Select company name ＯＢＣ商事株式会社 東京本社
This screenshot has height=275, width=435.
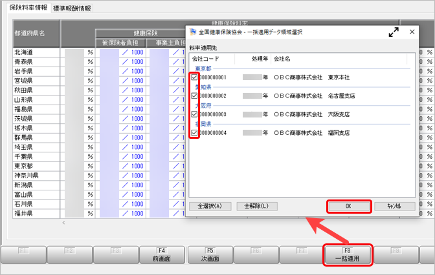pos(311,77)
